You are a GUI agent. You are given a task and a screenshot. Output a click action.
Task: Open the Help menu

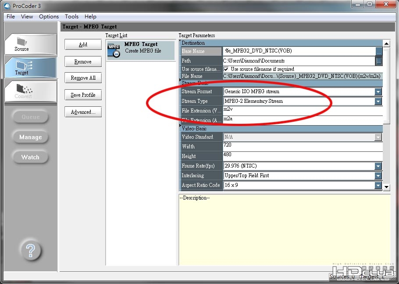coord(90,17)
